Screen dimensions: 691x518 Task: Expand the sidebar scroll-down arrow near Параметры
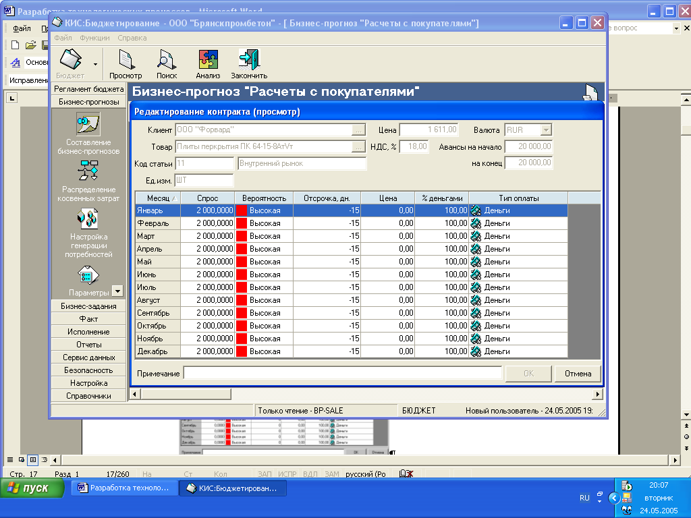(117, 291)
